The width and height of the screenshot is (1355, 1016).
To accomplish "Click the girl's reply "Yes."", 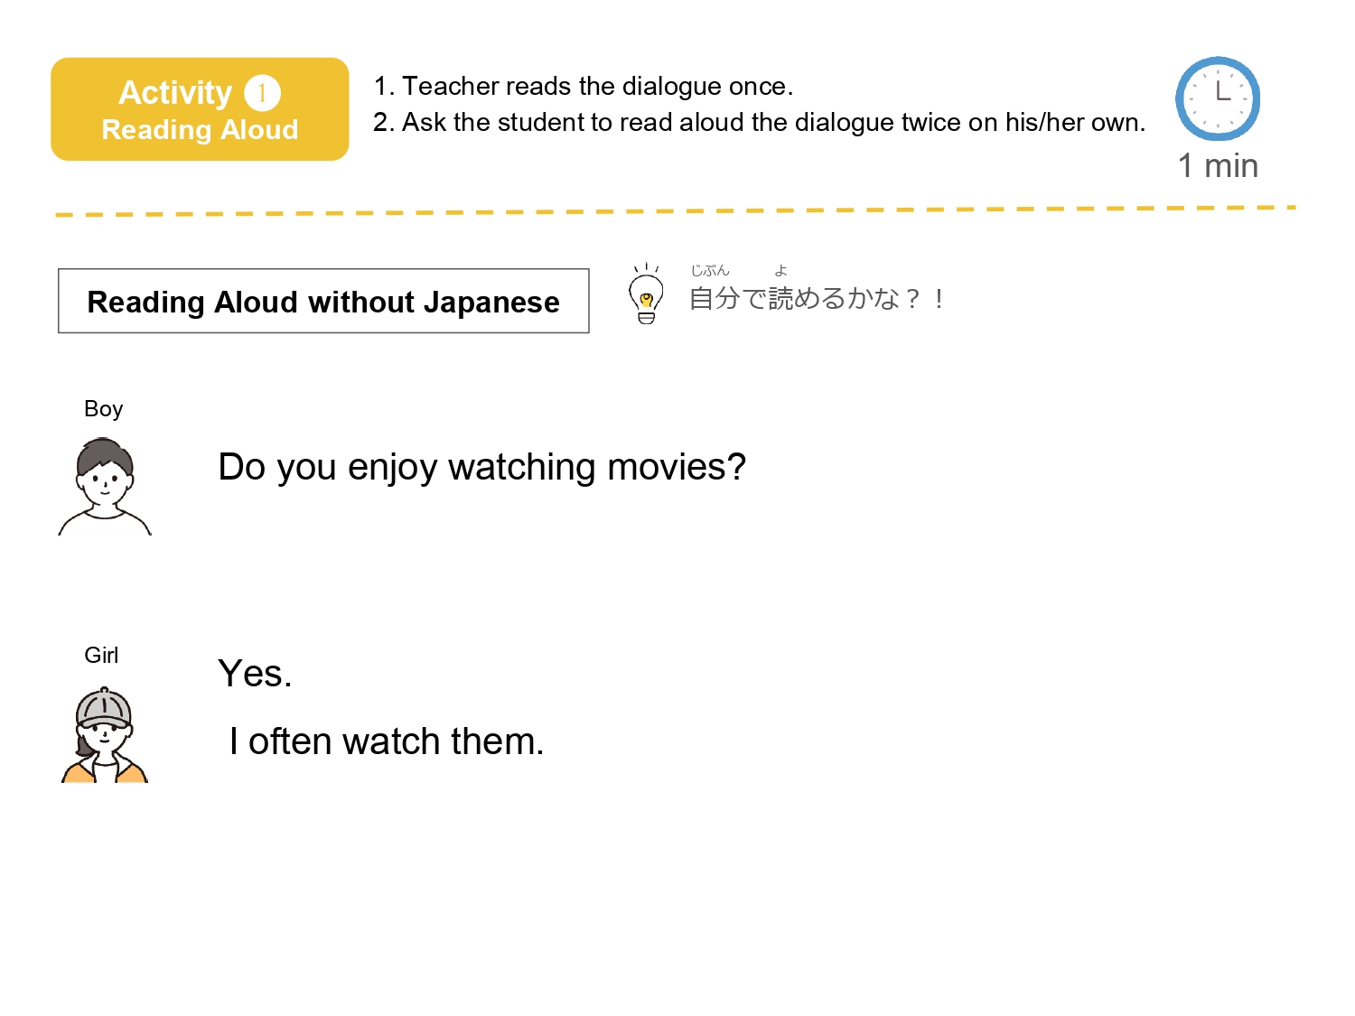I will [255, 674].
